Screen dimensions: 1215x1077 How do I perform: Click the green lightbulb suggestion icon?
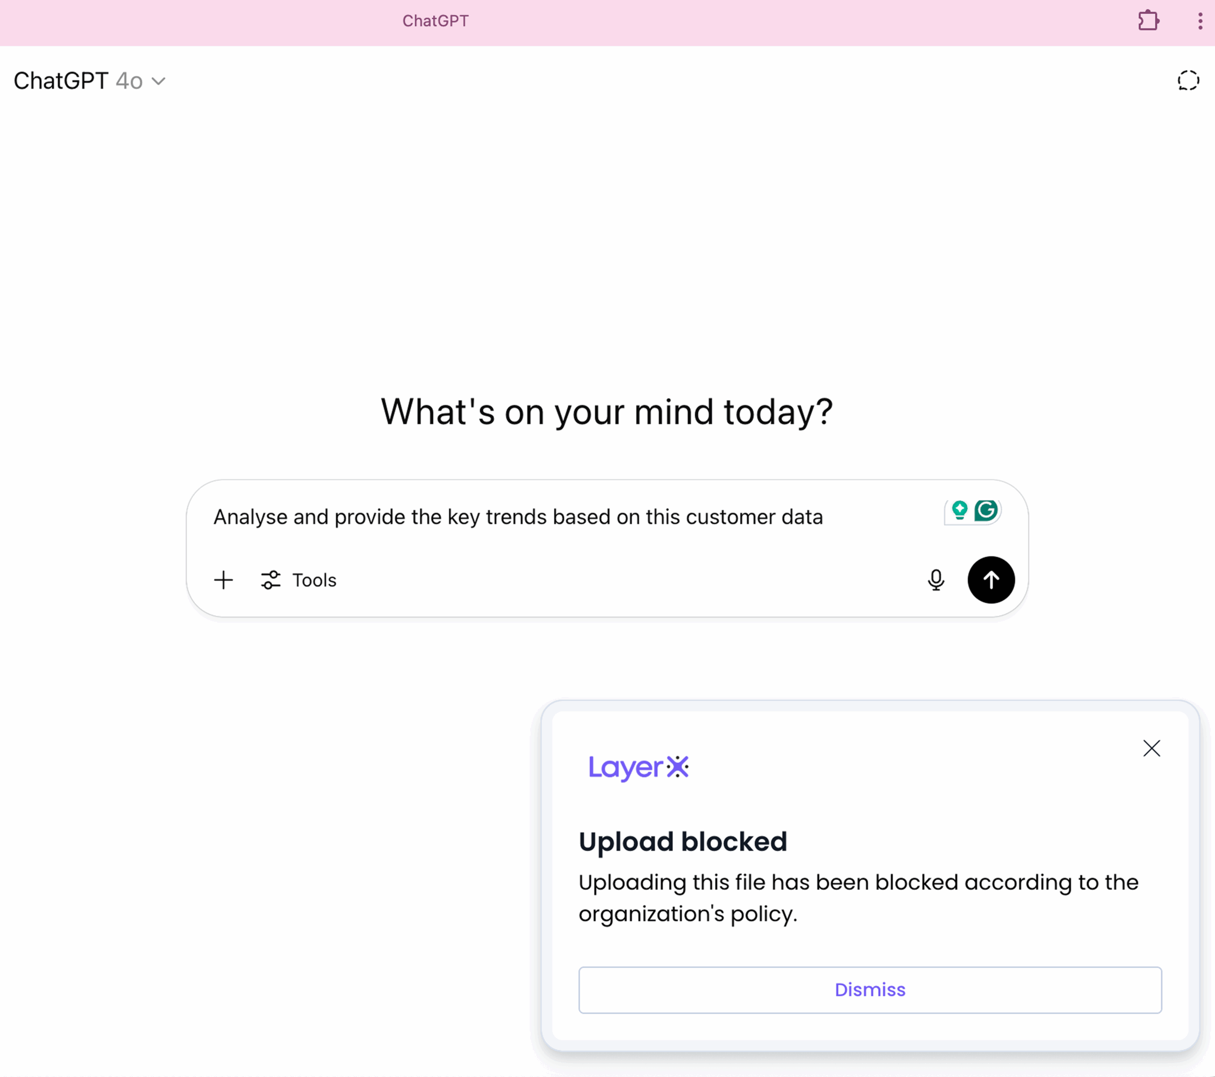959,511
